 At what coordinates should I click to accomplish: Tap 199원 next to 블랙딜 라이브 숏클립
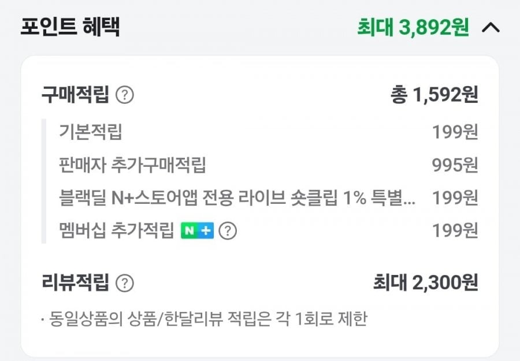tap(455, 198)
